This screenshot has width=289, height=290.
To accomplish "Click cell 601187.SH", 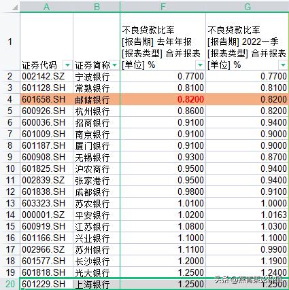I will pyautogui.click(x=46, y=145).
